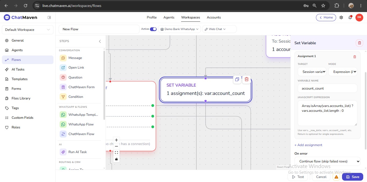Select the Set Variable node on canvas
The image size is (367, 182).
point(206,90)
